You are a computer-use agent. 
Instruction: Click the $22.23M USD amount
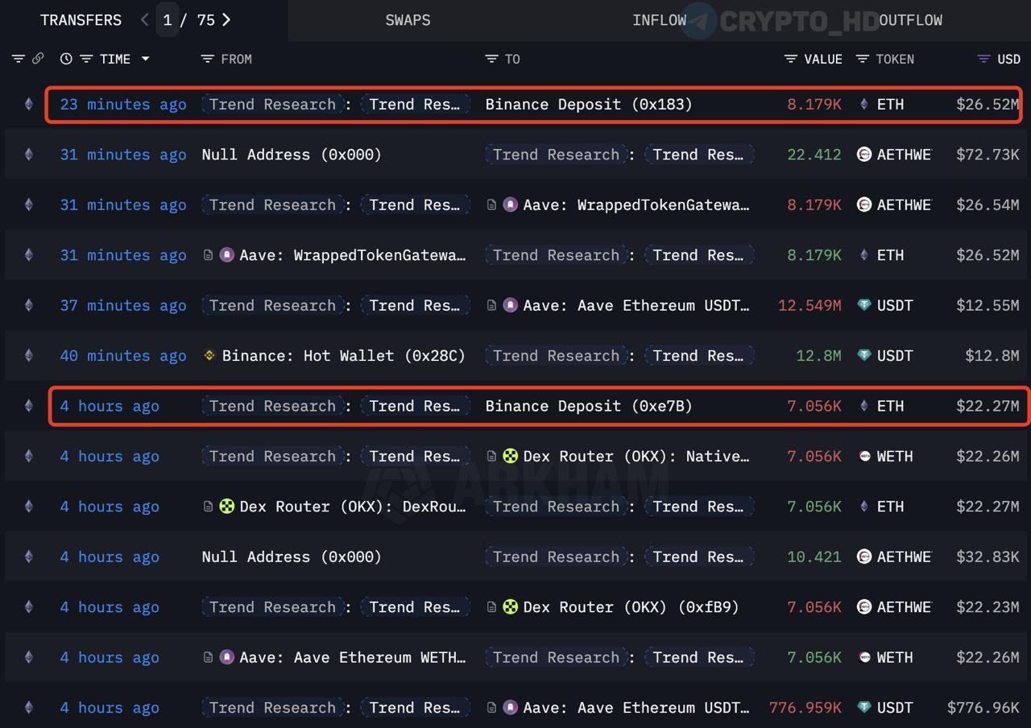click(988, 606)
